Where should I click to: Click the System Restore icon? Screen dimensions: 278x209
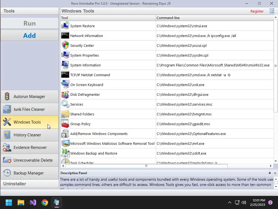[x=65, y=26]
